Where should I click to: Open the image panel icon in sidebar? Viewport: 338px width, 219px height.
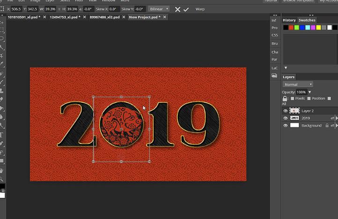coord(274,76)
